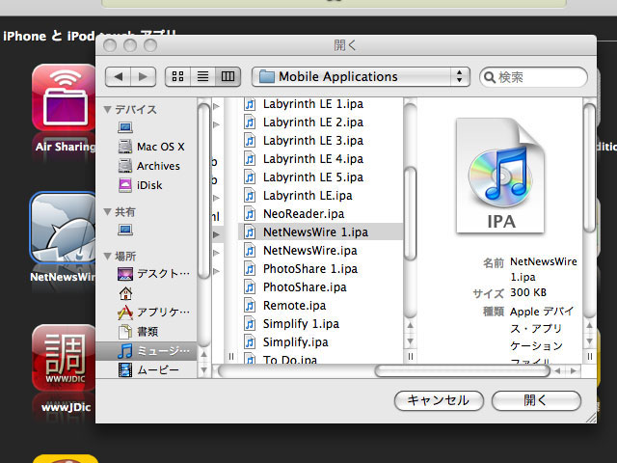The height and width of the screenshot is (463, 617).
Task: Open the Air Sharing app behind dialog
Action: click(64, 97)
